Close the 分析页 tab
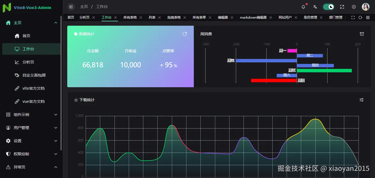Image resolution: width=375 pixels, height=178 pixels. click(x=94, y=17)
